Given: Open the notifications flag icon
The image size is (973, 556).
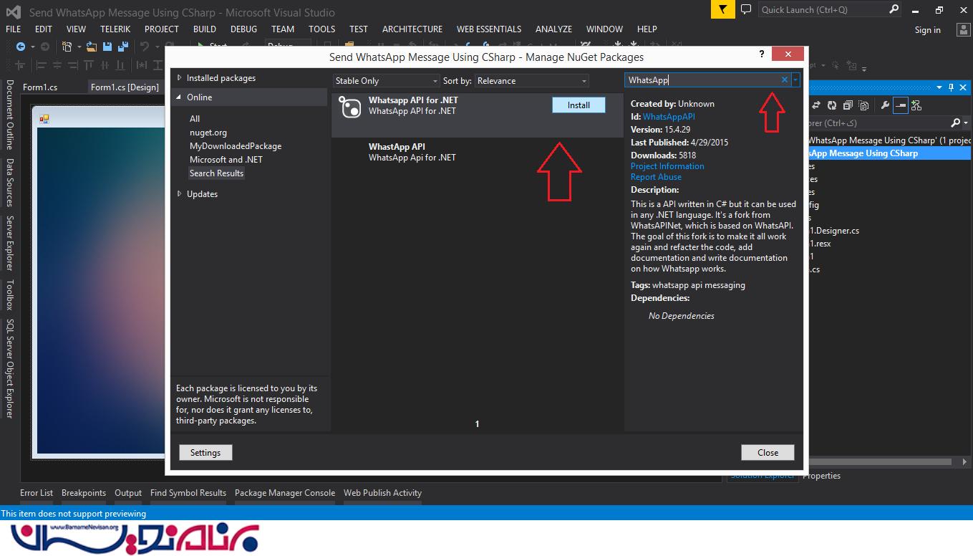Looking at the screenshot, I should click(723, 9).
